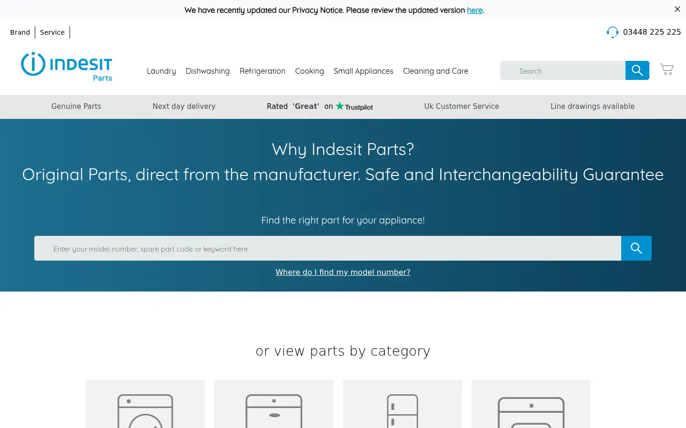Click the header search magnifier button
686x428 pixels.
coord(637,70)
